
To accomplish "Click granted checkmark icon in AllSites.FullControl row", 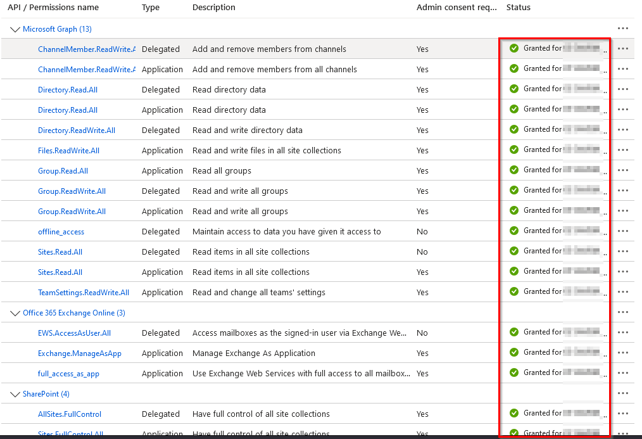I will click(x=514, y=413).
